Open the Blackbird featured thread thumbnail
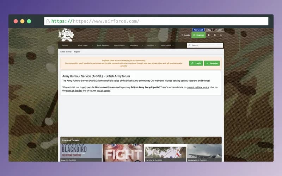The height and width of the screenshot is (176, 282). [81, 153]
